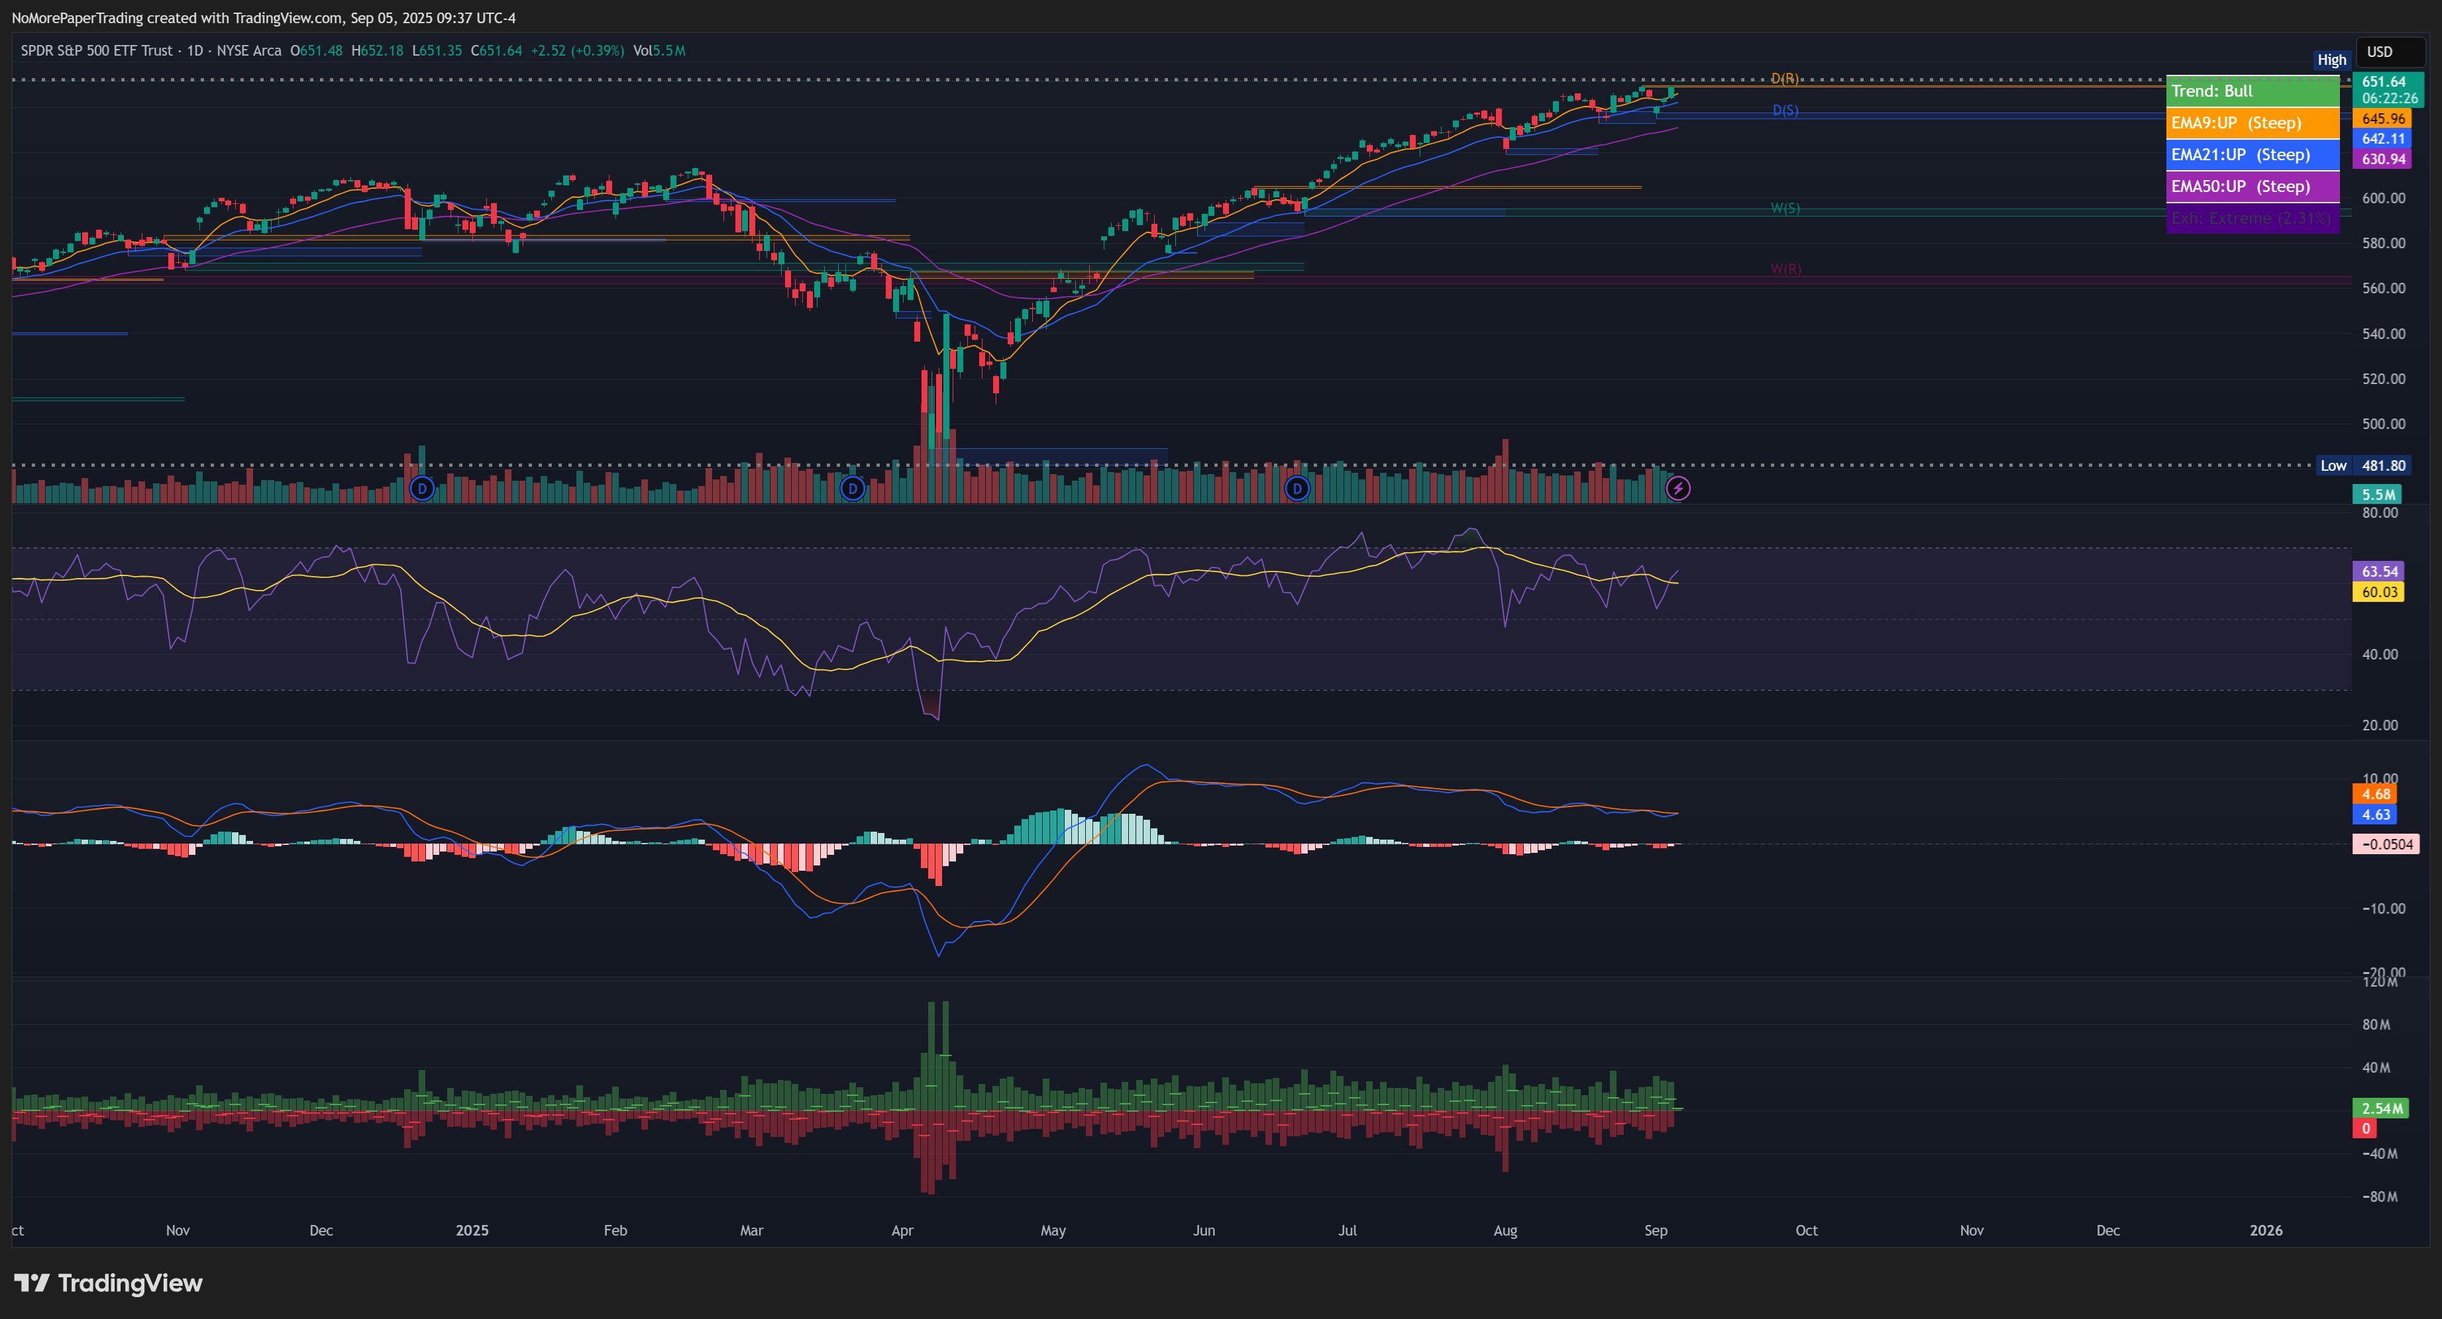Screen dimensions: 2442x1319
Task: Click the Sep label on time axis
Action: (x=1655, y=1230)
